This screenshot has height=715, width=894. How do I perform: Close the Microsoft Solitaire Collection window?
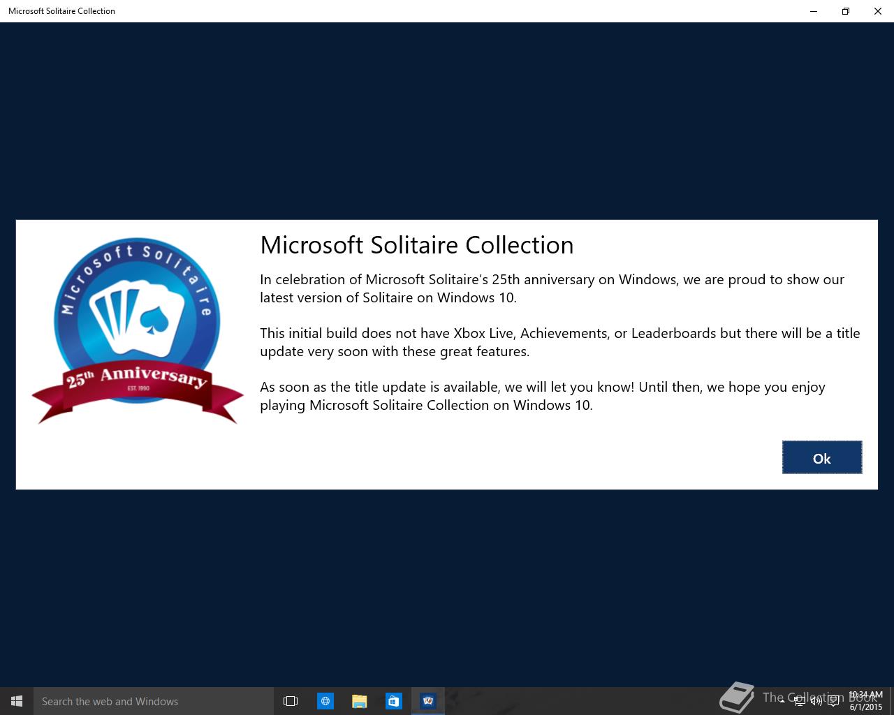click(x=878, y=11)
